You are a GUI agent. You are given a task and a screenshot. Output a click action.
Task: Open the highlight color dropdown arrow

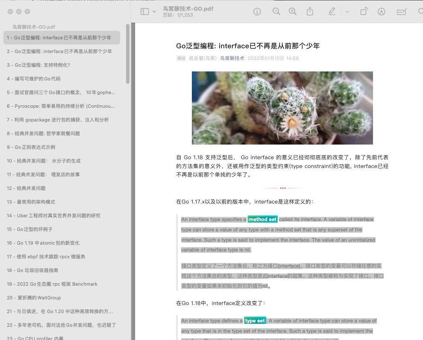pos(347,12)
